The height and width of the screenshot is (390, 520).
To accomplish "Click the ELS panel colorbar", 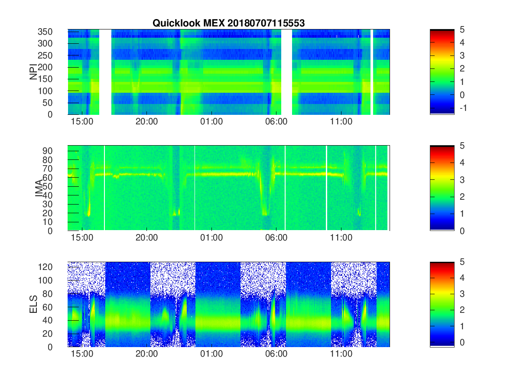I will pos(442,304).
